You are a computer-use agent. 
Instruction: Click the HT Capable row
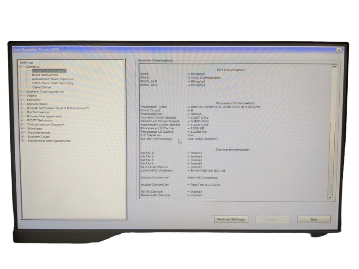[167, 135]
